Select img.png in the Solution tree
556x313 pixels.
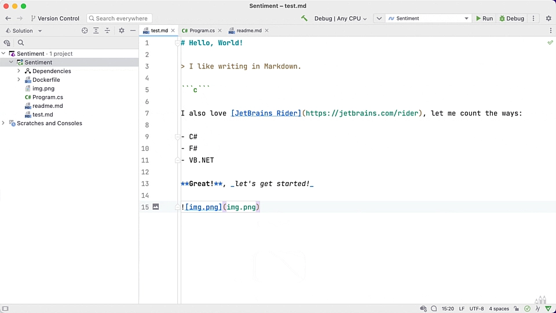click(43, 88)
